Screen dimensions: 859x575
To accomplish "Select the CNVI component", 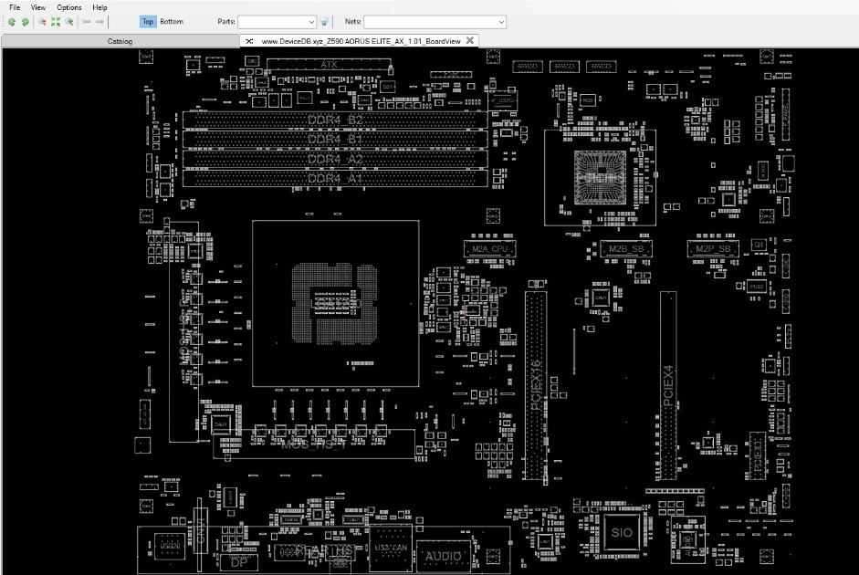I will 201,530.
